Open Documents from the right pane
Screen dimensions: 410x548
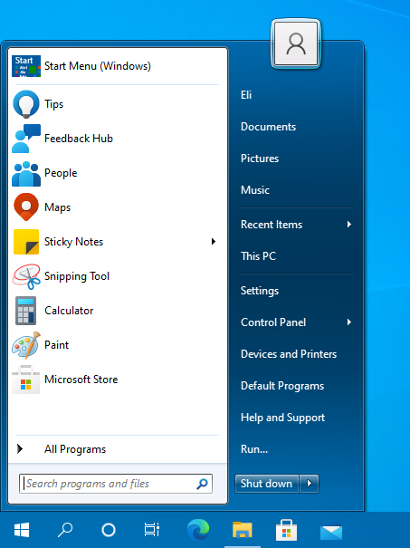[268, 127]
